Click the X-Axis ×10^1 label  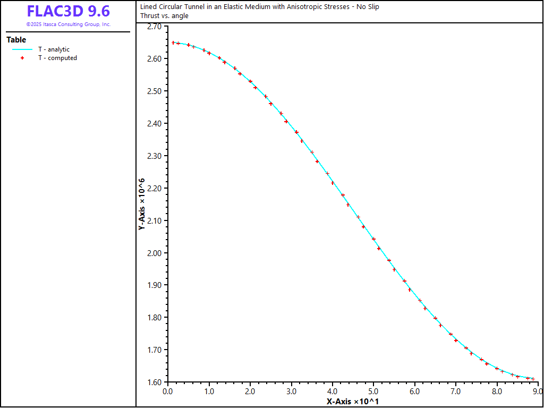tap(352, 401)
